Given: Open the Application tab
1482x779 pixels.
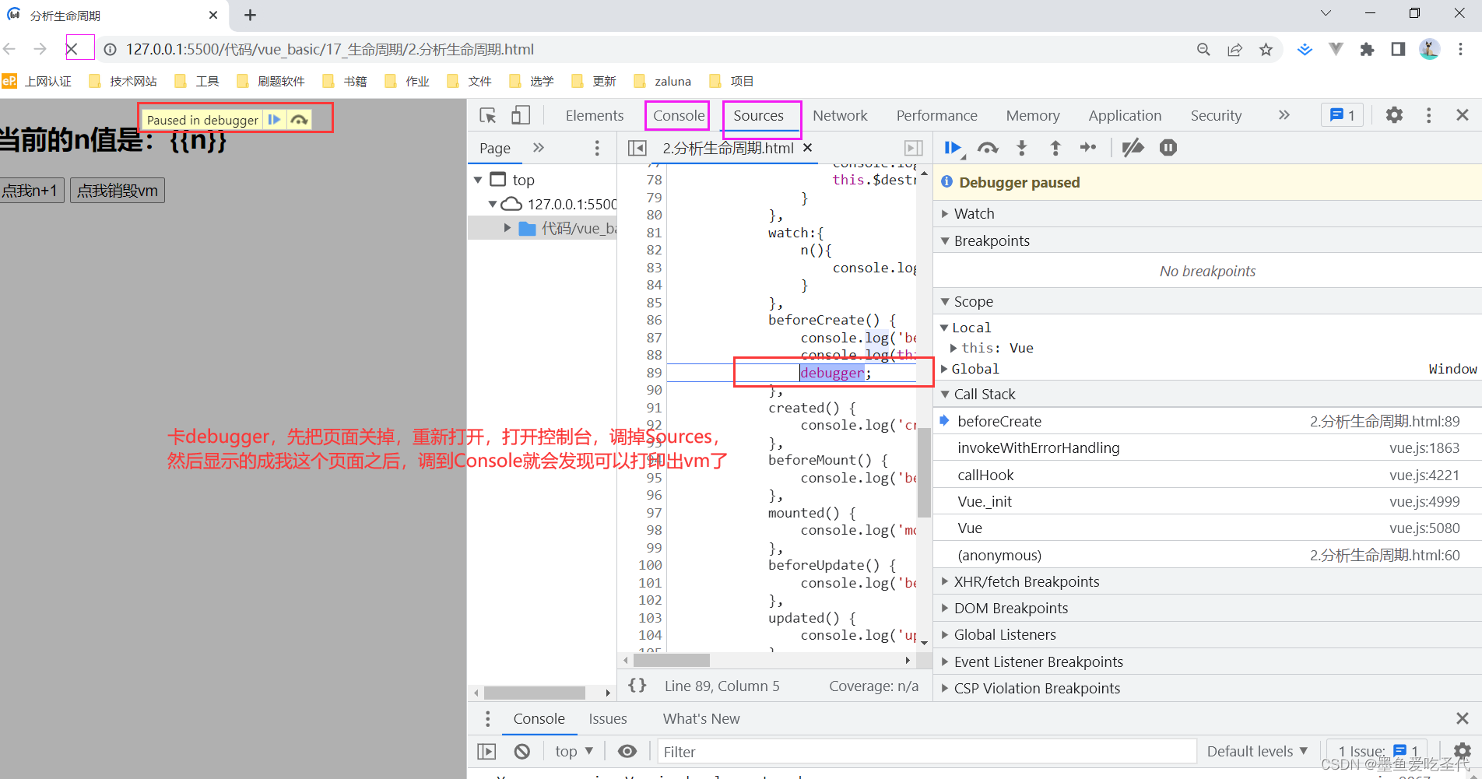Looking at the screenshot, I should [x=1125, y=115].
